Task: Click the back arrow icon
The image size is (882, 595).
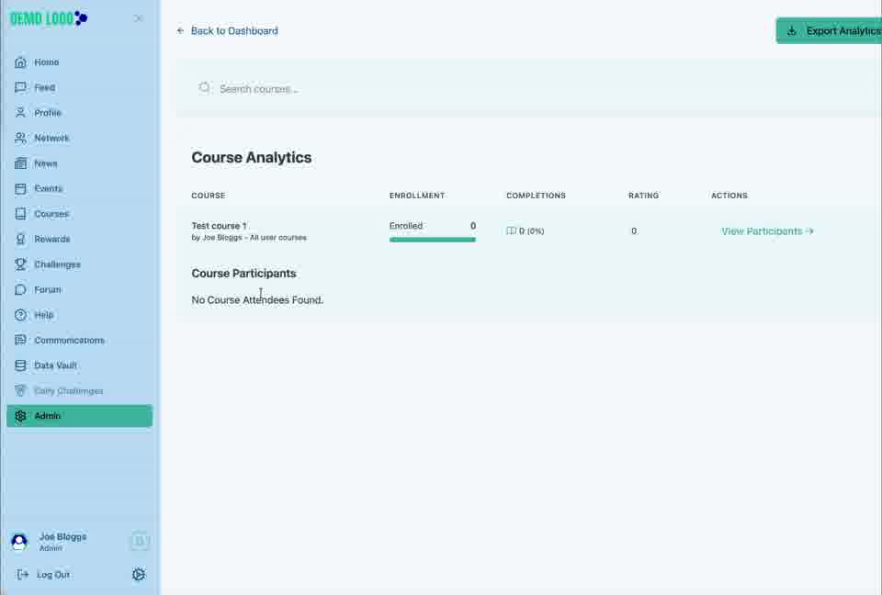Action: point(180,31)
